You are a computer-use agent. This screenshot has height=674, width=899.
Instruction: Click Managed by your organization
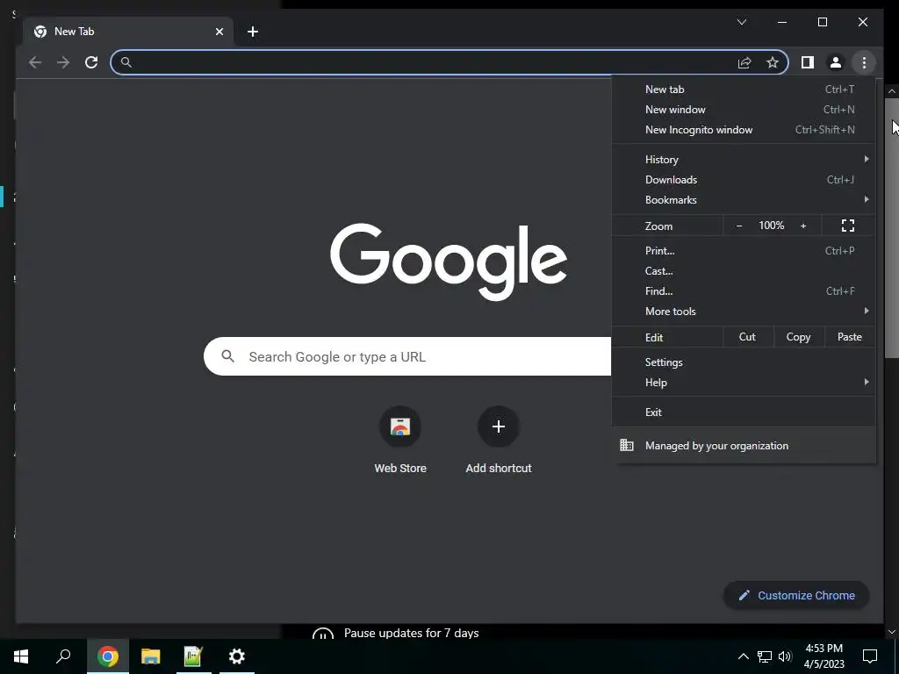tap(744, 445)
